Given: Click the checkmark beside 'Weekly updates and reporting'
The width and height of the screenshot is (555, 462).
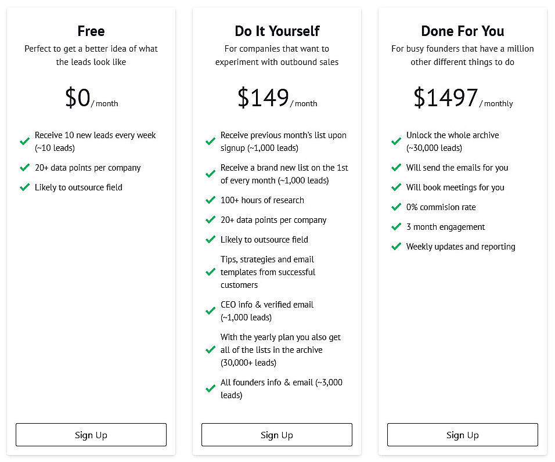Looking at the screenshot, I should click(396, 247).
